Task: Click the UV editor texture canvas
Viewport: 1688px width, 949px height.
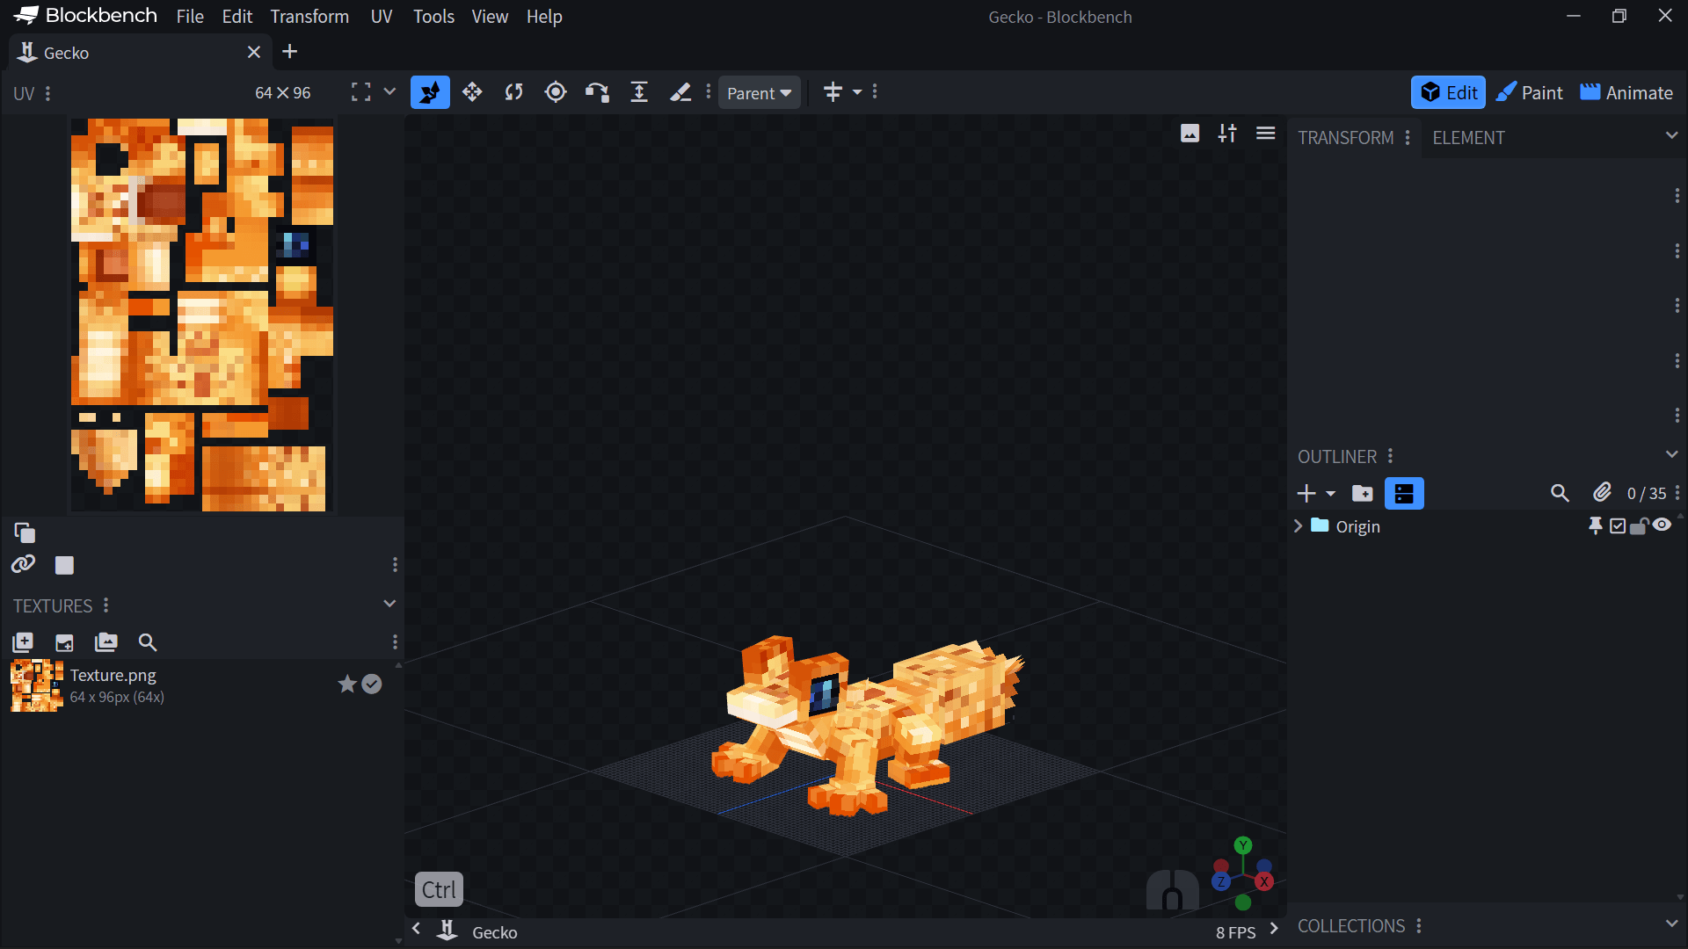Action: pos(202,315)
